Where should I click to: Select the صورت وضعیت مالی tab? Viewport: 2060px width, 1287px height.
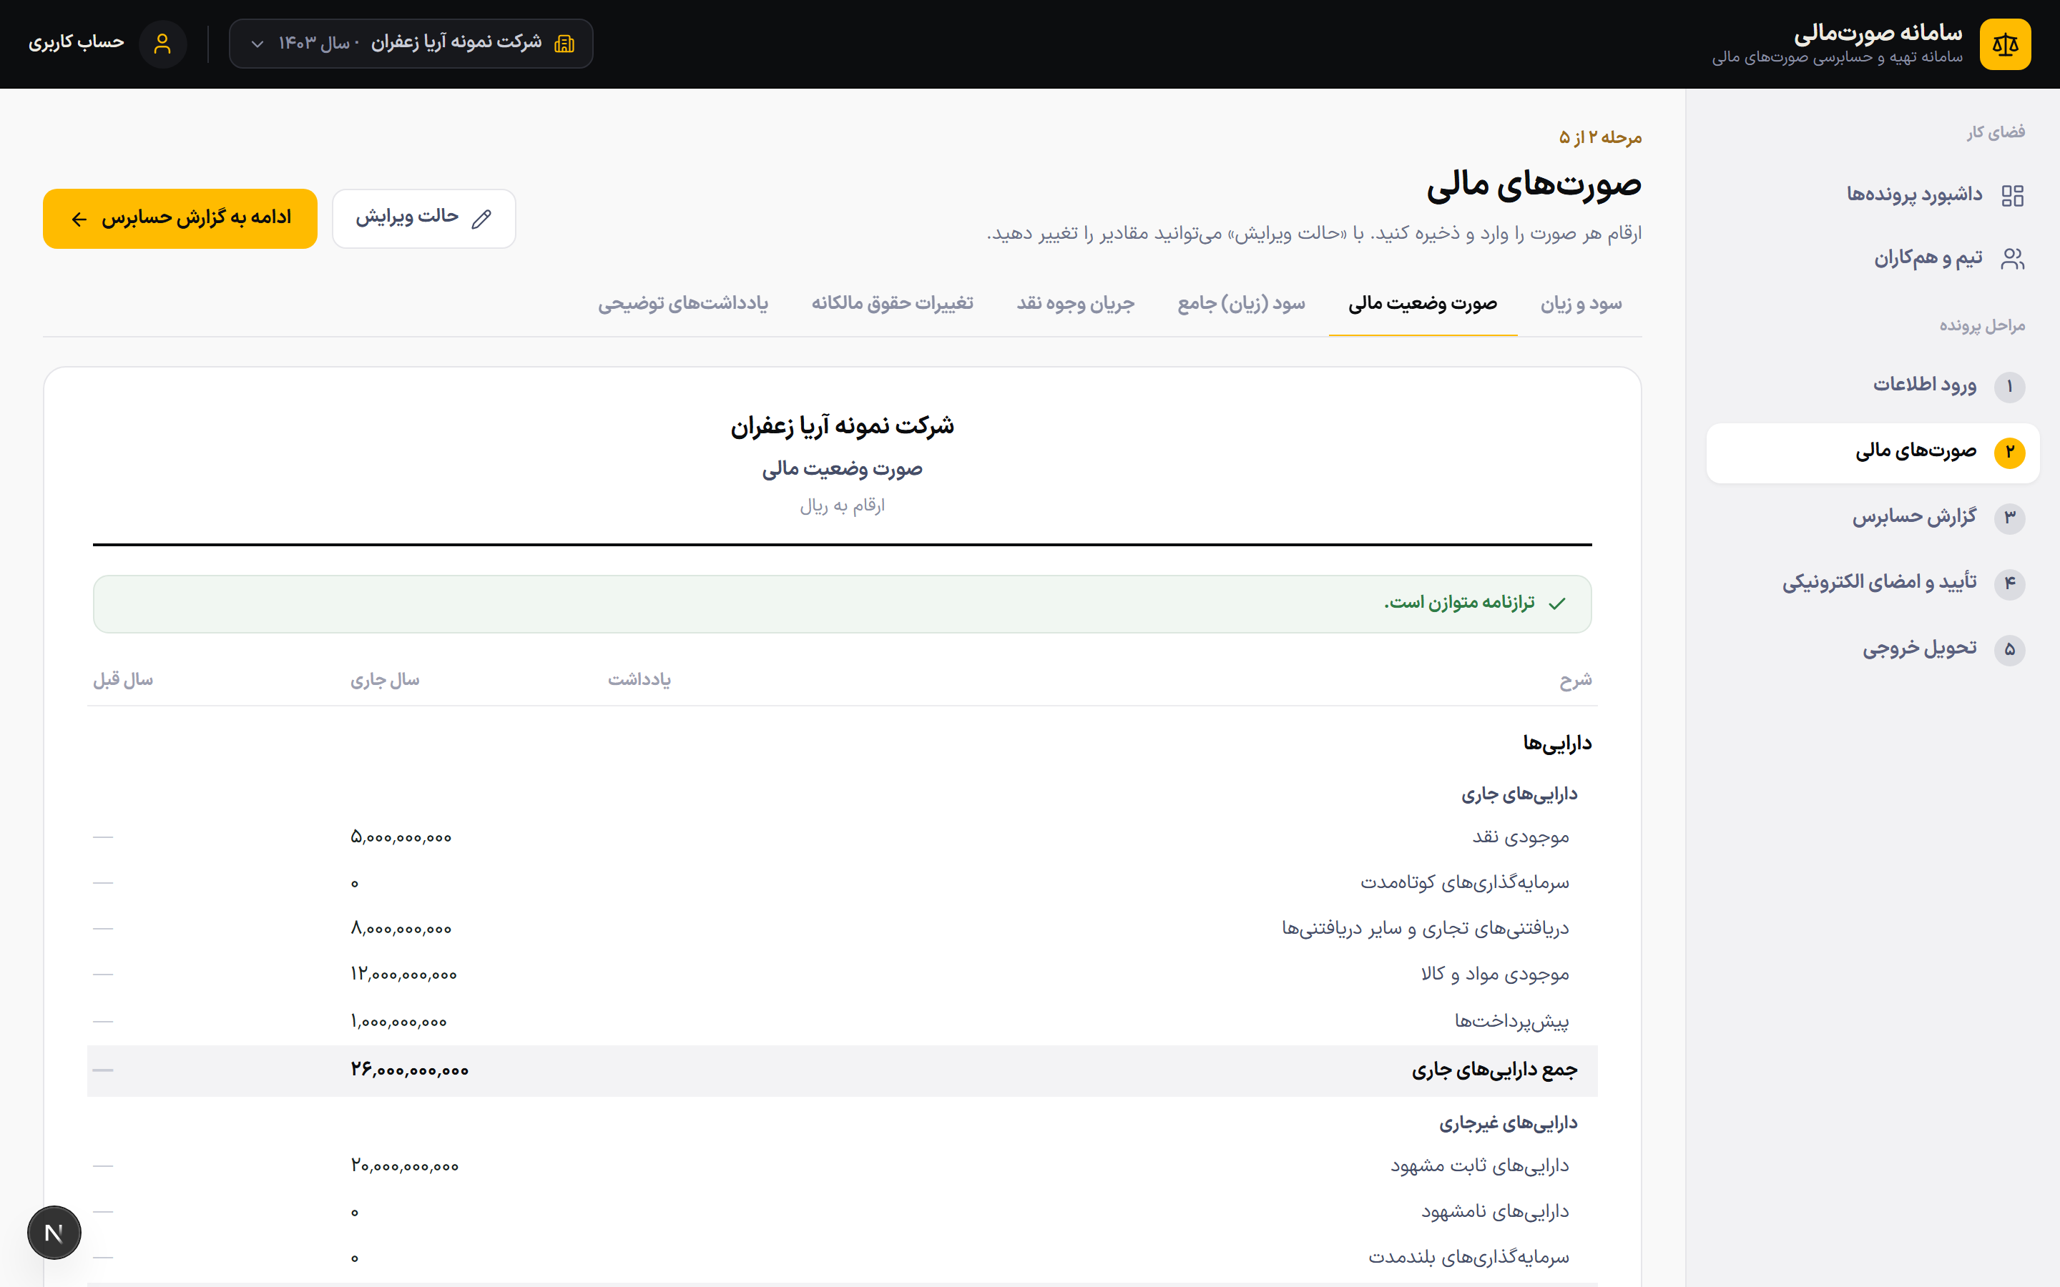pos(1423,304)
